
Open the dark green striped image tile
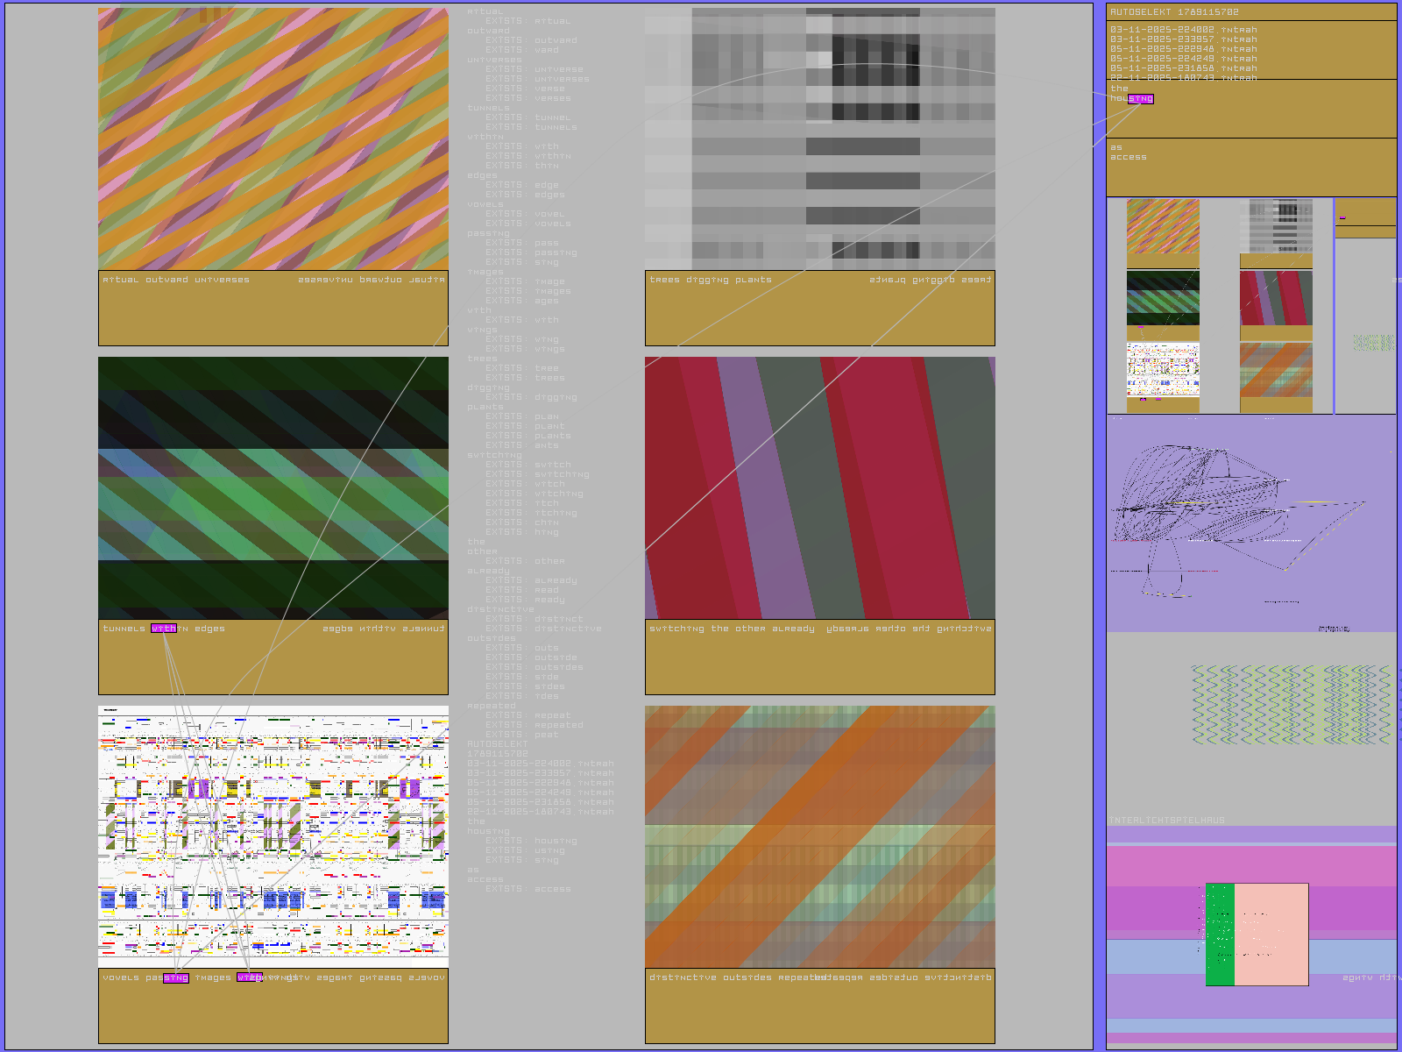pyautogui.click(x=273, y=487)
